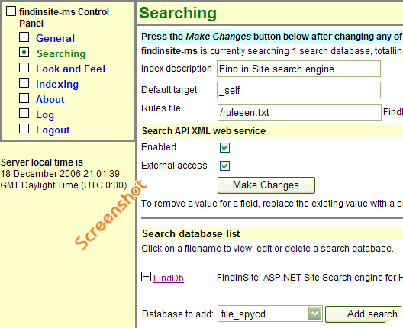Click the bullet icon beside Logout

(24, 128)
